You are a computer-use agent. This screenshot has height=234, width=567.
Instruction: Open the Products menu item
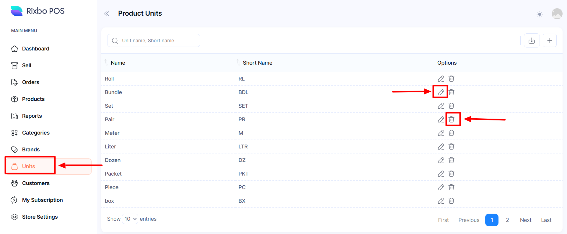click(x=33, y=99)
